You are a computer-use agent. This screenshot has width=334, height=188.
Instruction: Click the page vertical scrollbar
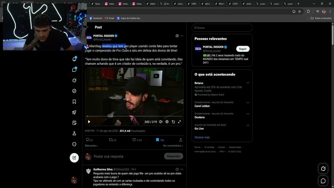tap(333, 35)
